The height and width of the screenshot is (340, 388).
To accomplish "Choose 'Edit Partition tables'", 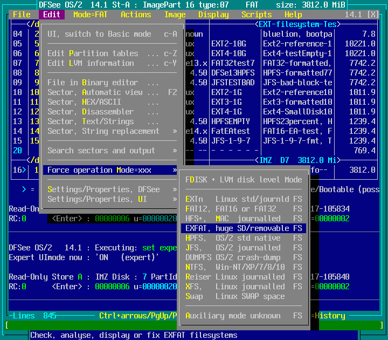I will [112, 53].
